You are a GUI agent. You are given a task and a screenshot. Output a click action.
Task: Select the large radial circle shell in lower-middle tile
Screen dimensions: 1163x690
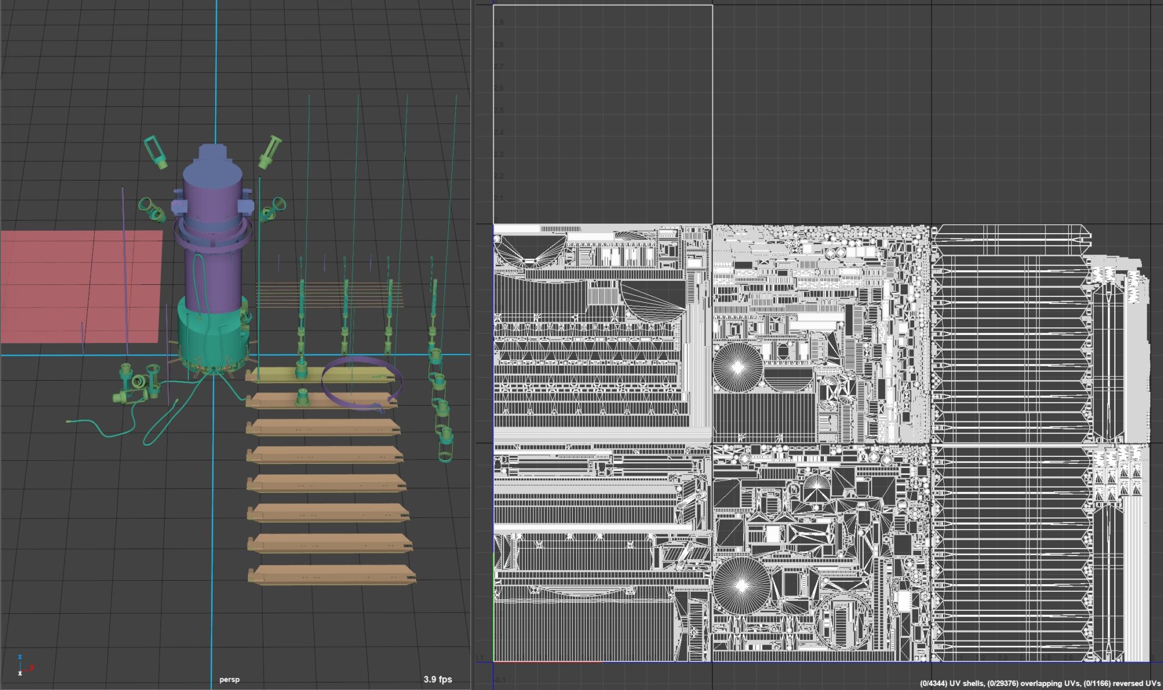pos(742,585)
